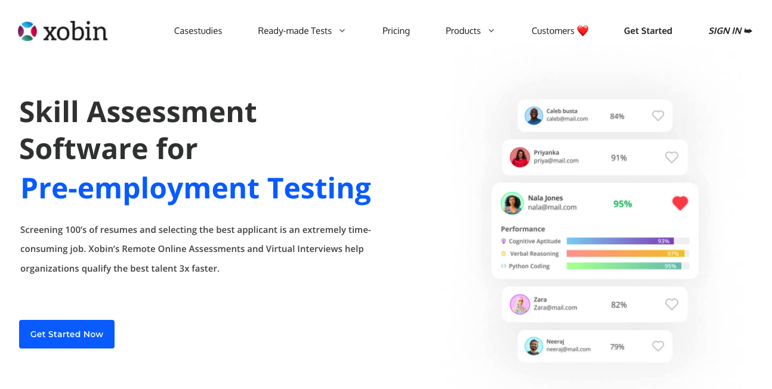
Task: Click the Get Started Now button
Action: (66, 334)
